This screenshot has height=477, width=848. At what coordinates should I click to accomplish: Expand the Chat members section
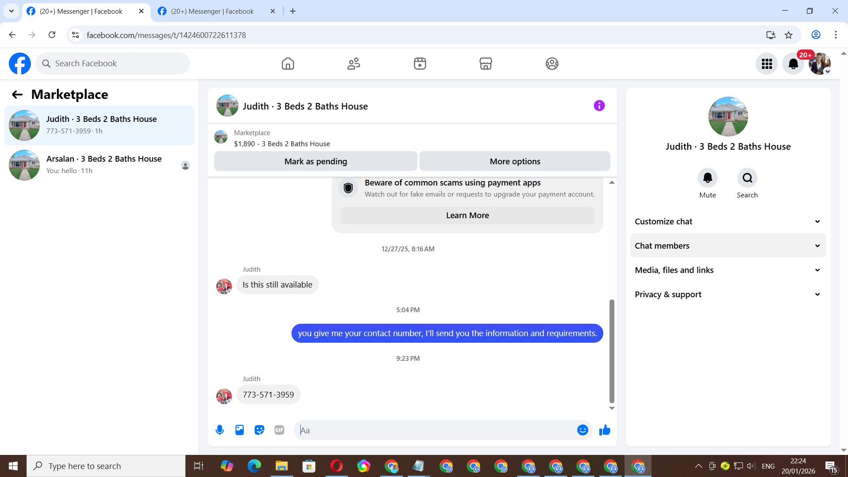point(728,246)
